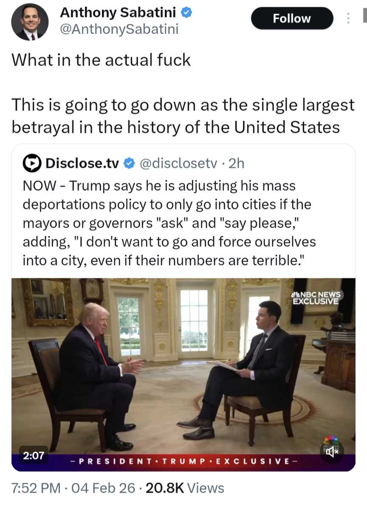Screen dimensions: 367x505
Task: Click the President Trump Exclusive banner
Action: [x=183, y=461]
